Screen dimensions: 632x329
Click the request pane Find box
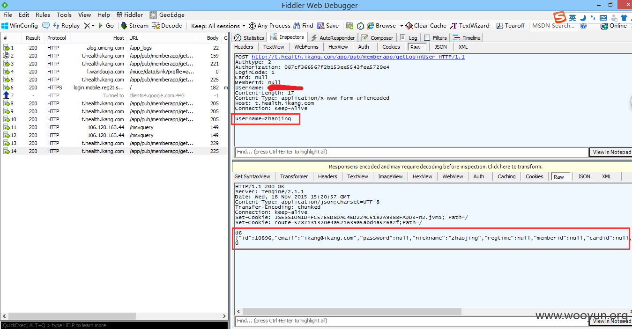click(x=411, y=152)
